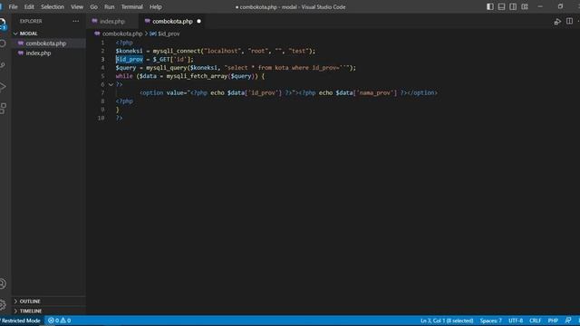Click Ln 3, Col 1 position indicator

(x=447, y=321)
